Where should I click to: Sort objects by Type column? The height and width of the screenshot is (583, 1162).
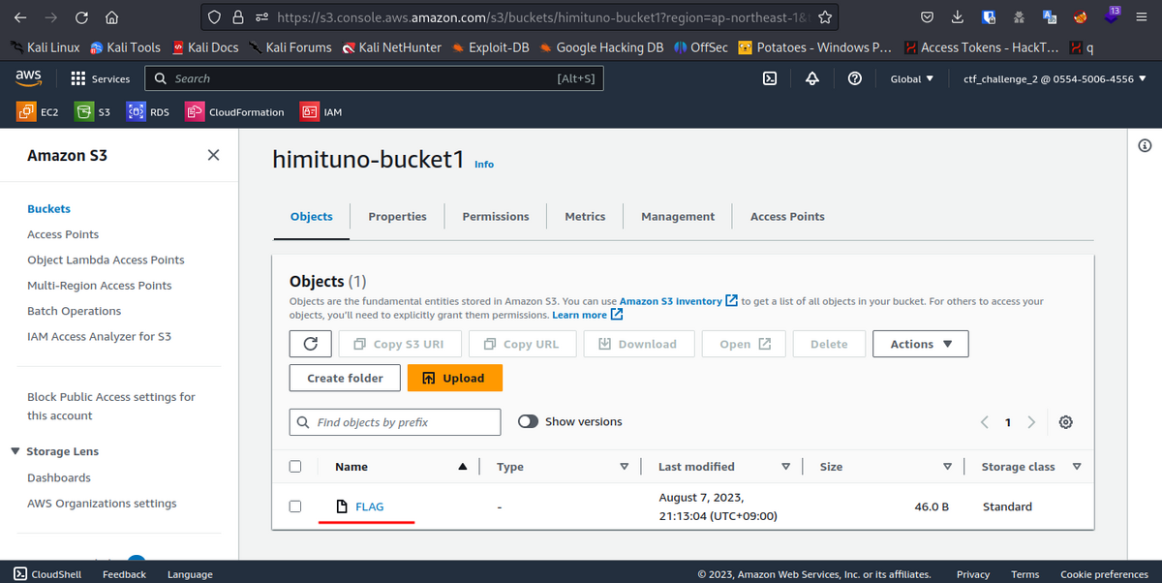[x=563, y=467]
